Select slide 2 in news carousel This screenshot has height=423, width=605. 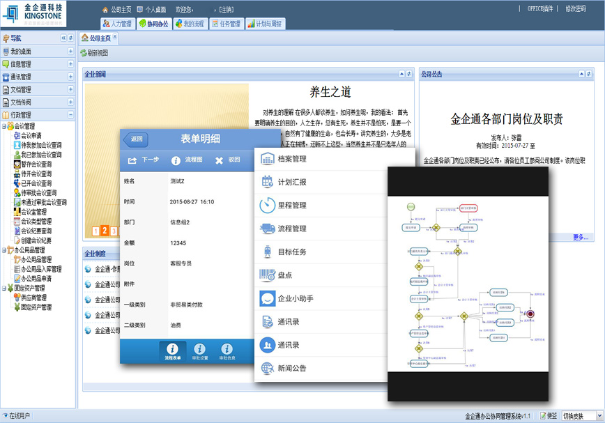[x=105, y=231]
